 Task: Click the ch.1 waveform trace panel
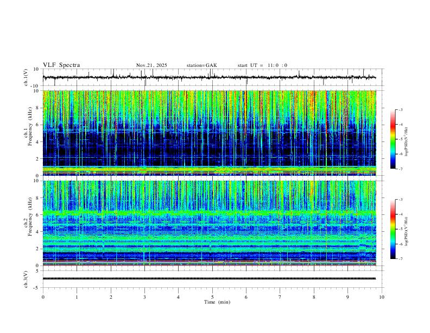(x=213, y=77)
